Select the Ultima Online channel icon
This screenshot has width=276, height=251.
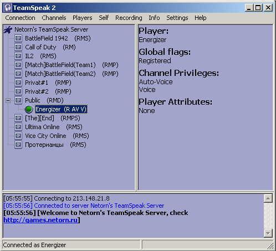(x=18, y=127)
